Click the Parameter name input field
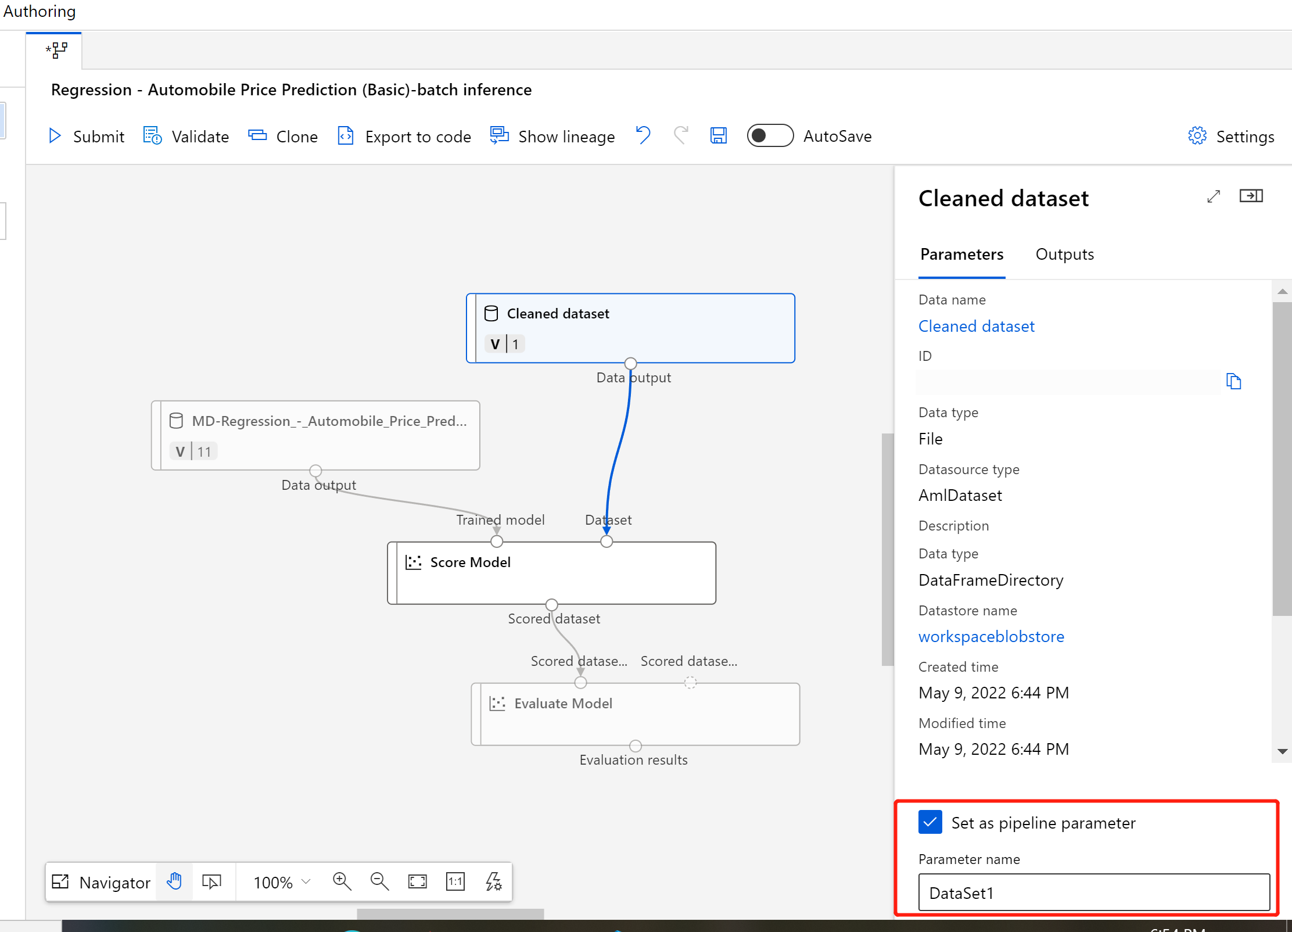 pyautogui.click(x=1093, y=892)
